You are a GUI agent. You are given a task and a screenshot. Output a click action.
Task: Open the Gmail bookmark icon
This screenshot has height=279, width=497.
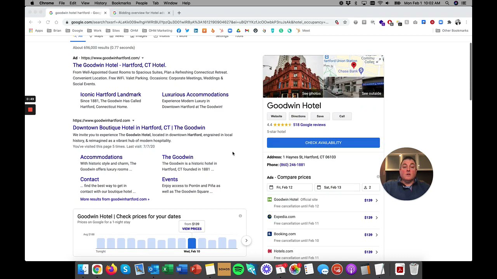pos(247,31)
